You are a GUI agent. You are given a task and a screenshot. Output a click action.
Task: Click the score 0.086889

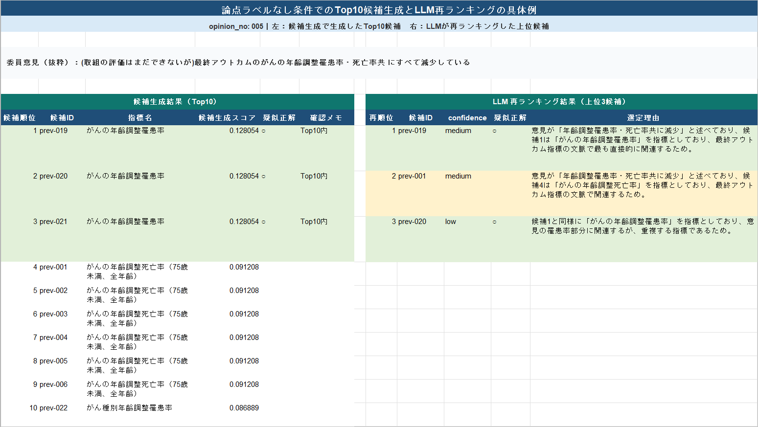click(244, 408)
